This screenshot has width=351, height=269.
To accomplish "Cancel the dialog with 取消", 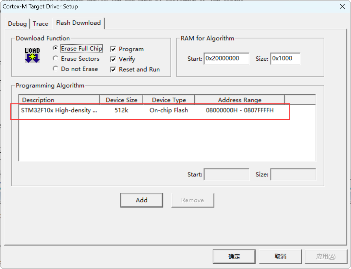I will [280, 256].
